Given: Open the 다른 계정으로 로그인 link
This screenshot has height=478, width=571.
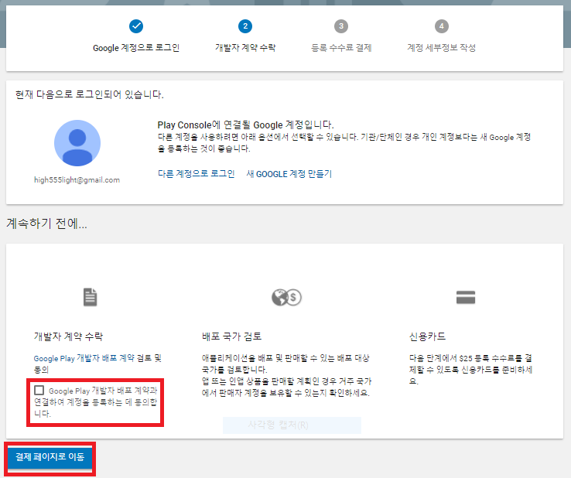Looking at the screenshot, I should point(196,174).
